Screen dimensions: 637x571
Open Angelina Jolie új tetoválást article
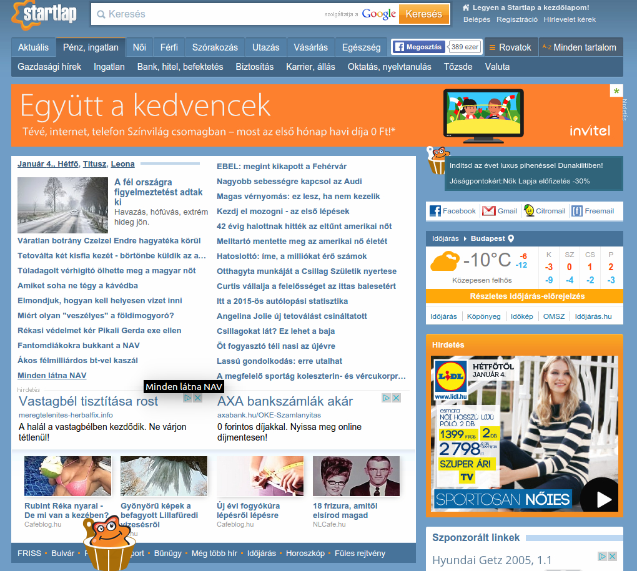point(292,316)
